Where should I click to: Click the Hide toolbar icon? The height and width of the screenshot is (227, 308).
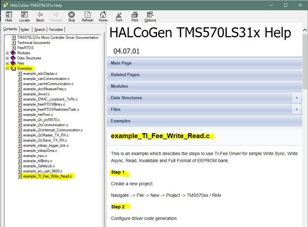click(x=9, y=15)
